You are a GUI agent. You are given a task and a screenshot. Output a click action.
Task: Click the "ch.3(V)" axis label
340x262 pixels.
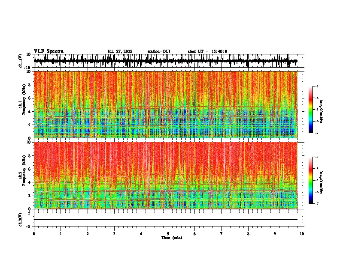[21, 220]
